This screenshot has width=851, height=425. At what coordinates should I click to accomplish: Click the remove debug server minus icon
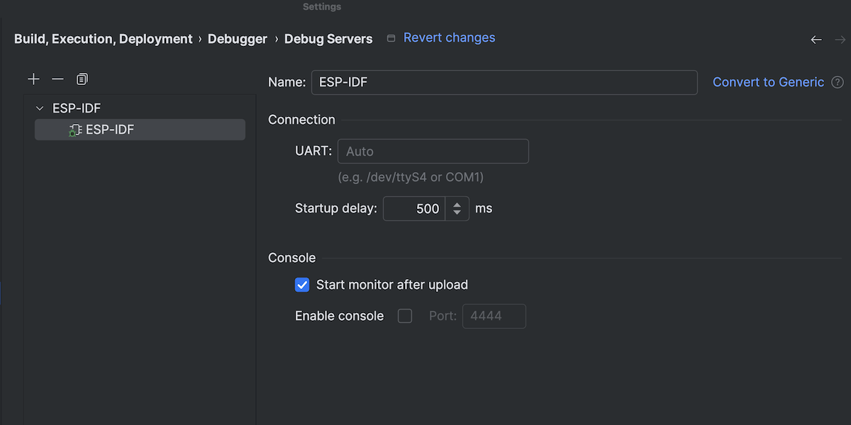(58, 79)
